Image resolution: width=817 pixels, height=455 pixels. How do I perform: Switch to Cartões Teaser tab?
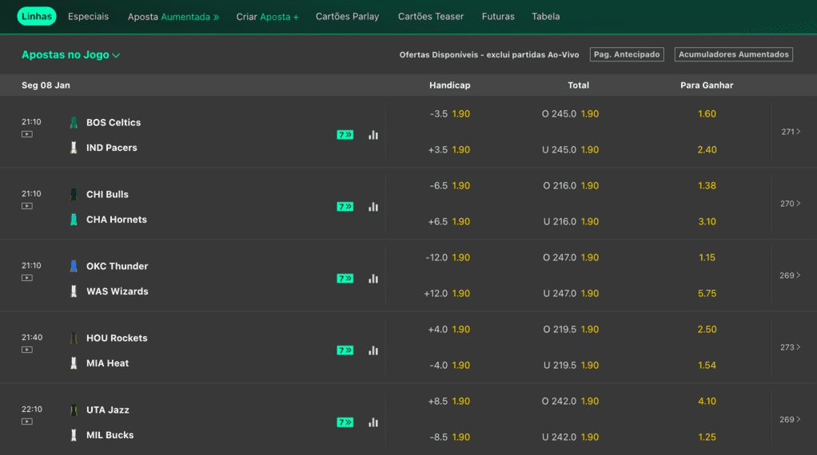click(x=430, y=16)
